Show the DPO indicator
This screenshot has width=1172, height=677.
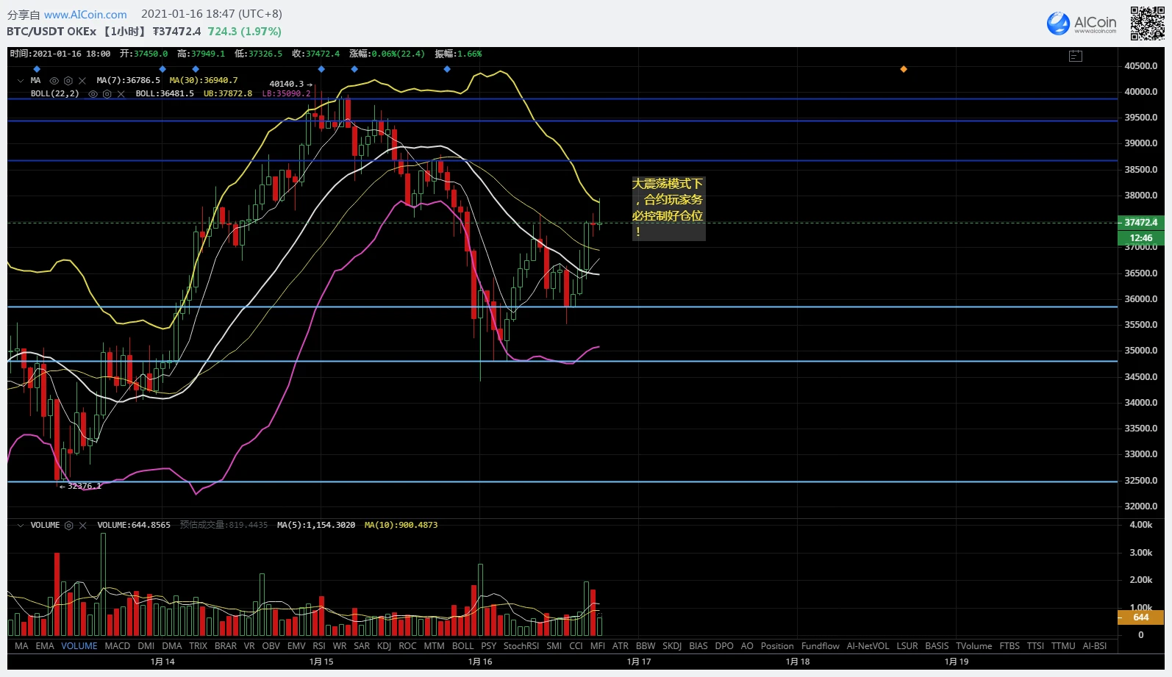724,646
